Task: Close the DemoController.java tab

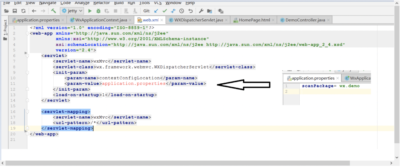Action: (328, 20)
